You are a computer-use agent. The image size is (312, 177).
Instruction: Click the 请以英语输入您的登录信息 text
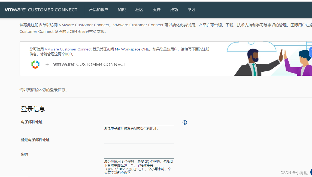coord(44,90)
